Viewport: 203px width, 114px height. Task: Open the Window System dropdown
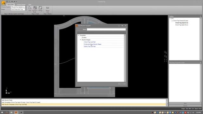tap(26, 7)
